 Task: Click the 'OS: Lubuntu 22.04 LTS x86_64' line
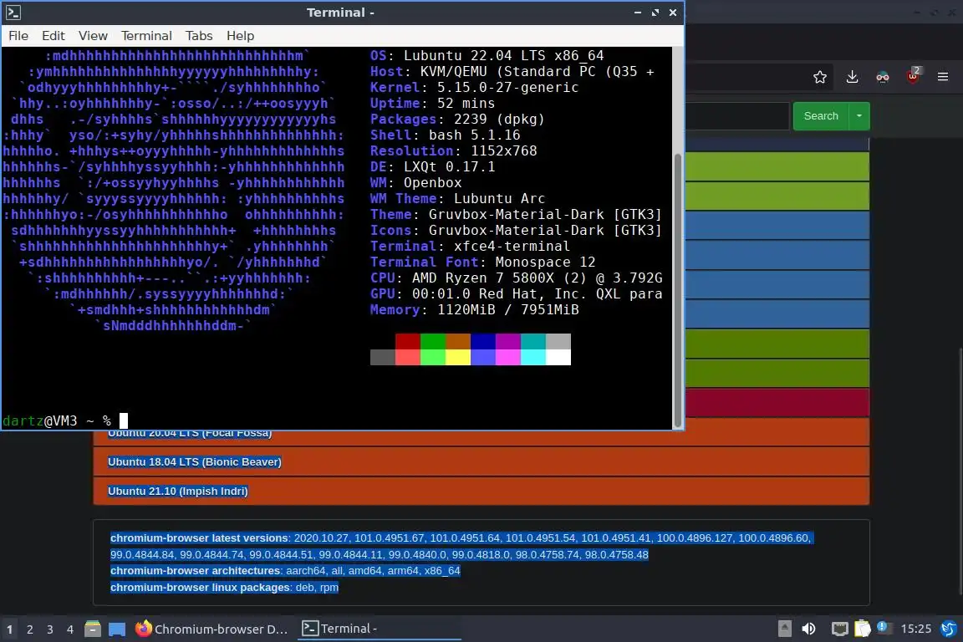tap(487, 55)
